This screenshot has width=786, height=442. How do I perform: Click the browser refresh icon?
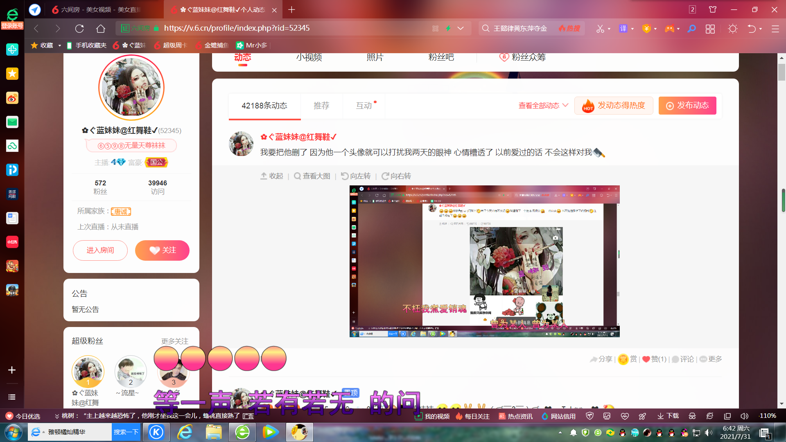(79, 28)
